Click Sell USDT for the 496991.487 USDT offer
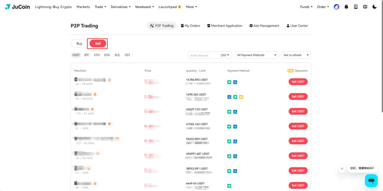Image resolution: width=383 pixels, height=191 pixels. pos(298,156)
